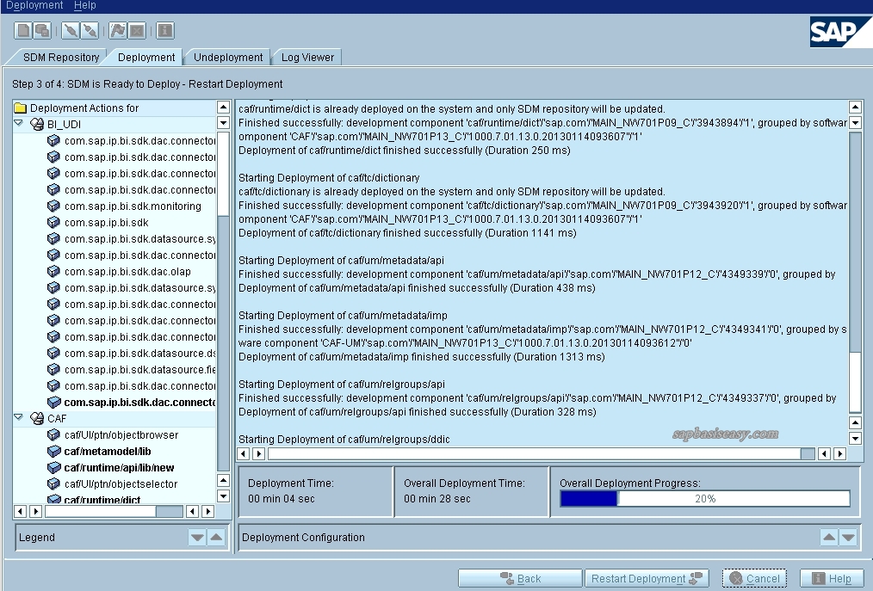The width and height of the screenshot is (873, 591).
Task: Switch to the Log Viewer tab
Action: point(306,57)
